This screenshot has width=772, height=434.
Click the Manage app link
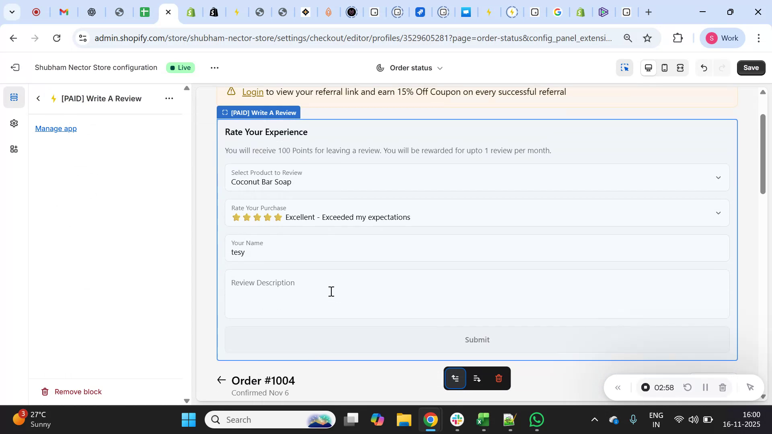pyautogui.click(x=55, y=129)
